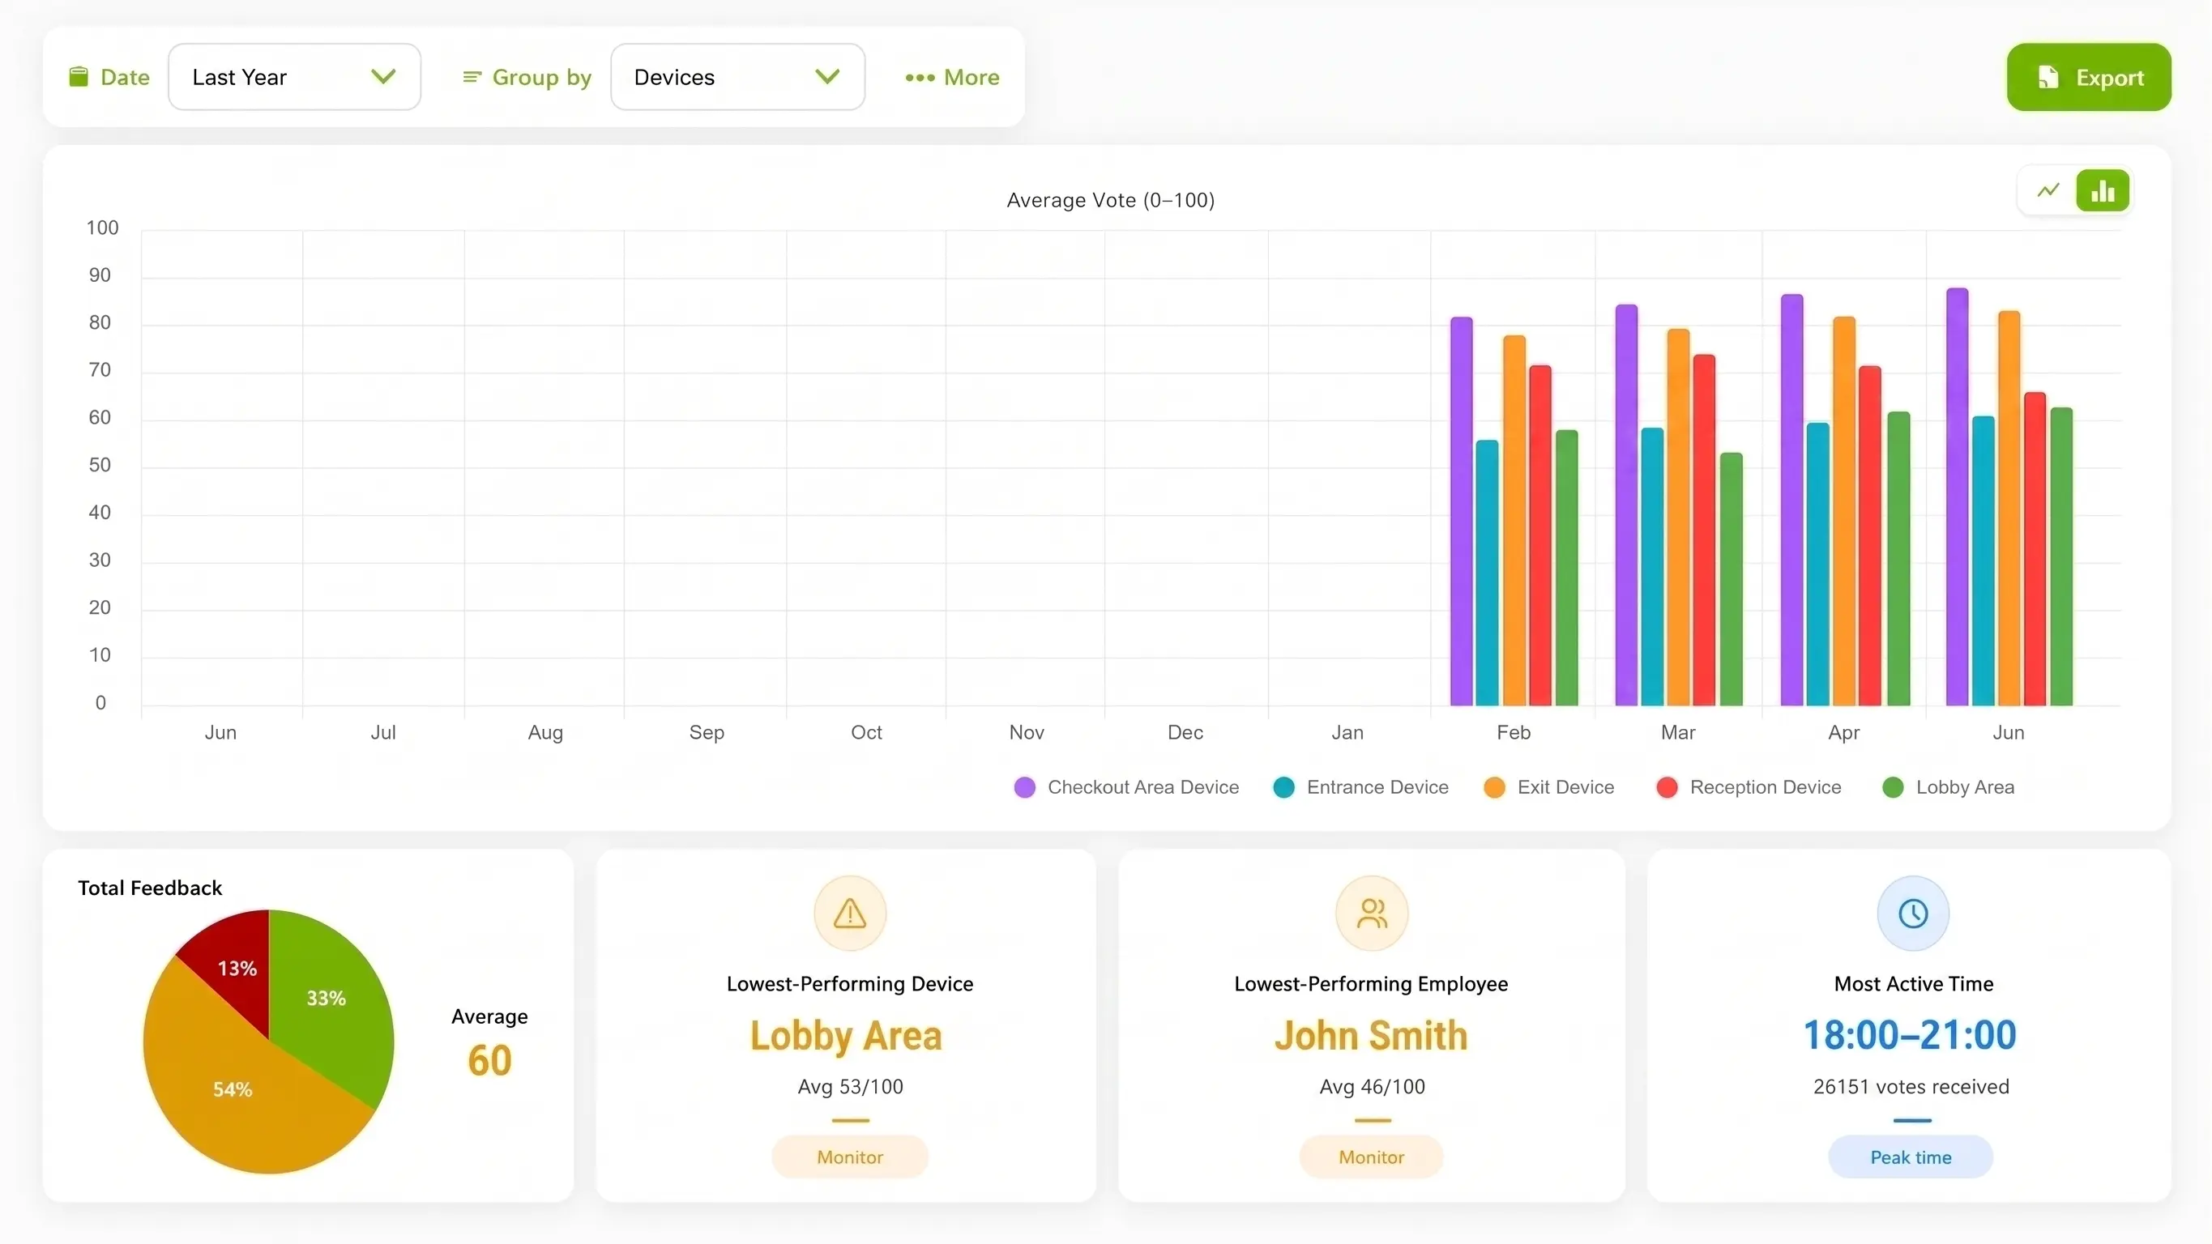Image resolution: width=2212 pixels, height=1244 pixels.
Task: Click the green Lobby Area legend swatch
Action: pyautogui.click(x=1893, y=787)
